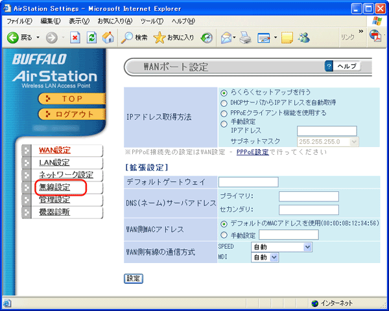389x311 pixels.
Task: Click the manual MAC address input field
Action: pyautogui.click(x=289, y=235)
